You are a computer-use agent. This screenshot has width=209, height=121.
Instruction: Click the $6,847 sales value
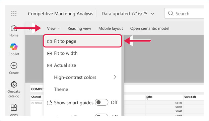[179, 111]
